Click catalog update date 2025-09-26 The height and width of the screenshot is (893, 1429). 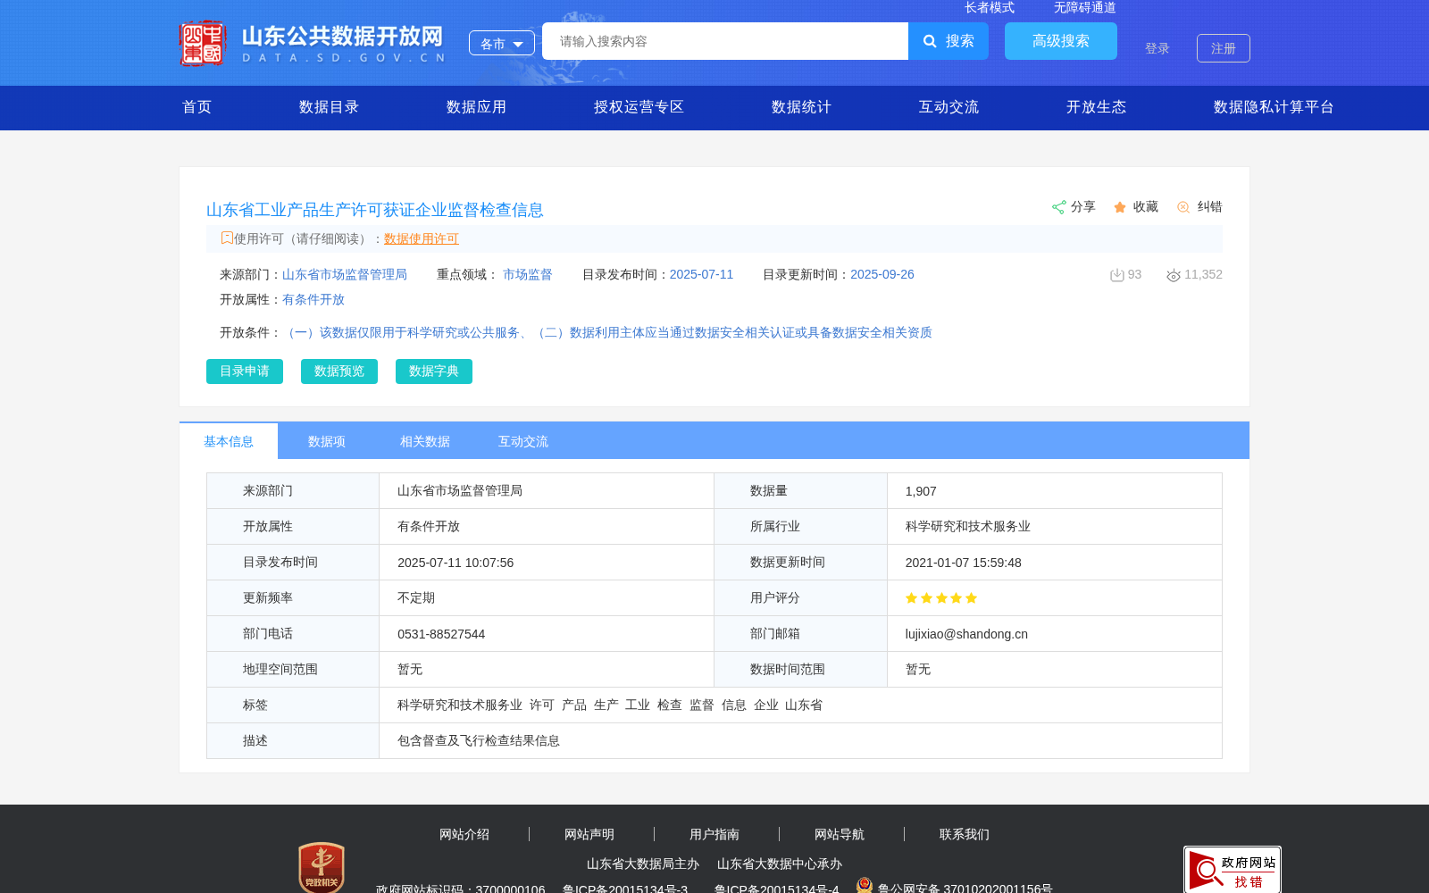click(882, 274)
